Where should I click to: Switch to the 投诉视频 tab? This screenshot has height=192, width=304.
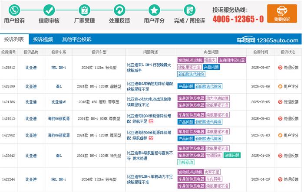[43, 39]
